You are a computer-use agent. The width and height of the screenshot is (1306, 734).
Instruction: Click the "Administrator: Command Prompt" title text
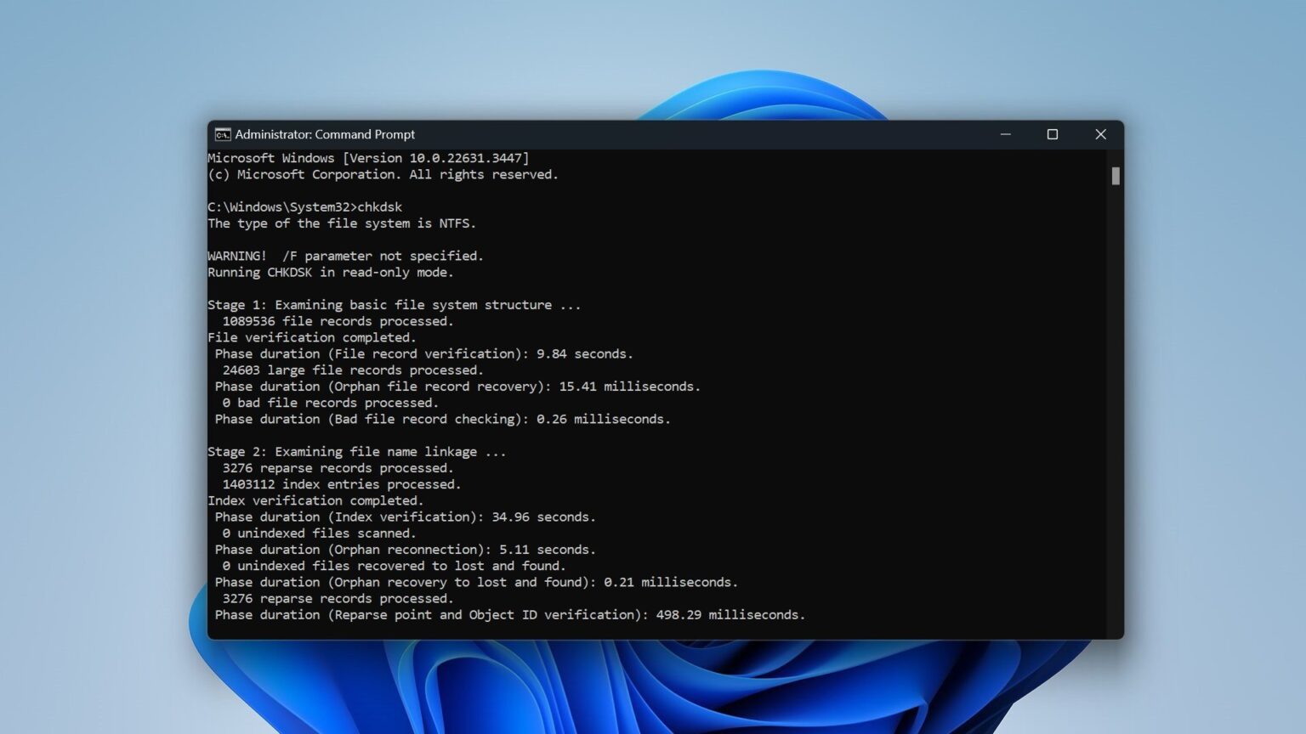(325, 134)
